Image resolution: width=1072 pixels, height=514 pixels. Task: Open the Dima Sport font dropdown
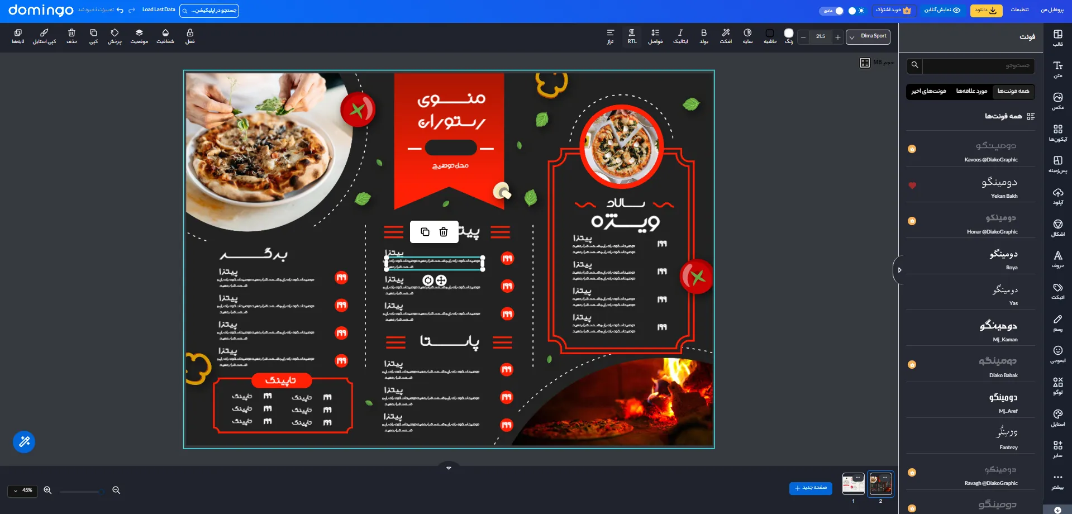click(868, 37)
